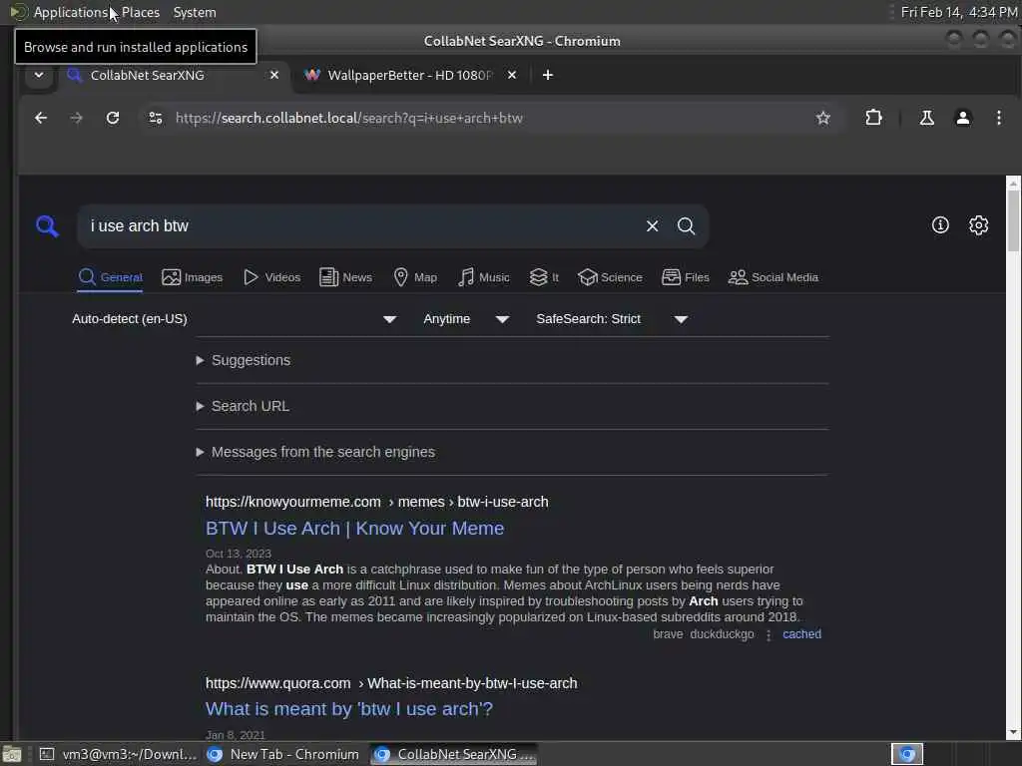Open a new tab with plus
The image size is (1022, 766).
click(x=548, y=75)
